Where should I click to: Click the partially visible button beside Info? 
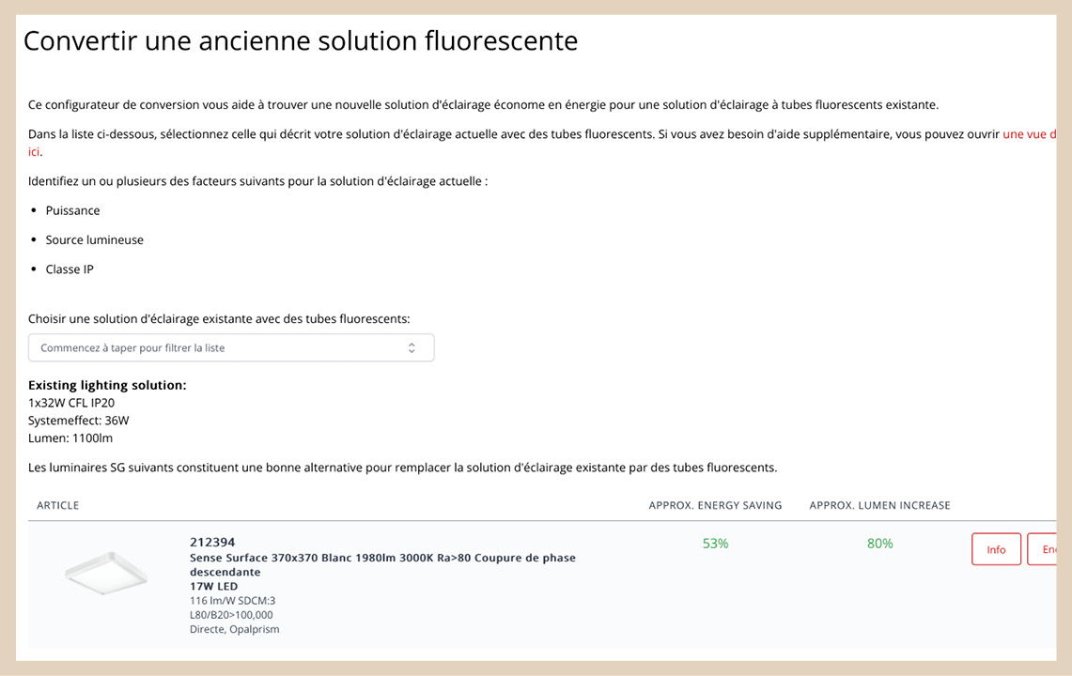pos(1042,549)
